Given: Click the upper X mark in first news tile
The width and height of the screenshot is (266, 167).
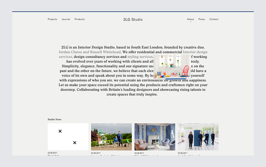Looking at the screenshot, I should [60, 131].
